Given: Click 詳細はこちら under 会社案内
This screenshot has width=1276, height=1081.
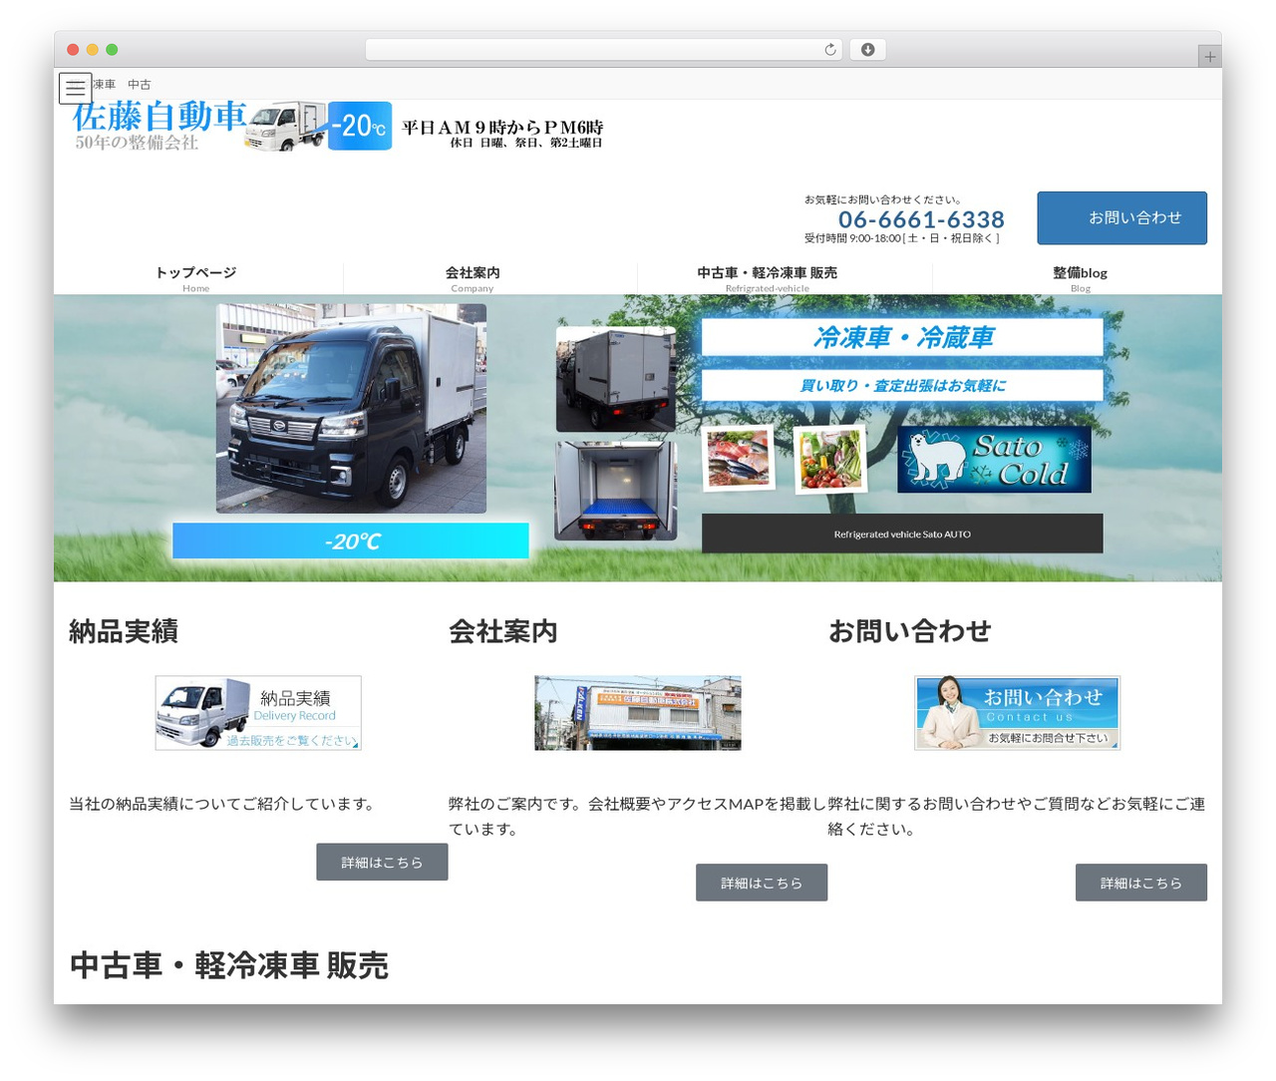Looking at the screenshot, I should (762, 883).
